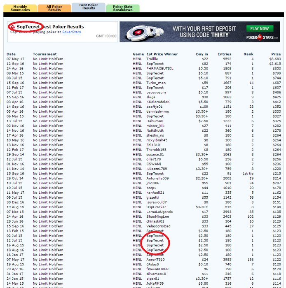Click the $8,683 prize value
286x288 pixels.
pos(275,59)
